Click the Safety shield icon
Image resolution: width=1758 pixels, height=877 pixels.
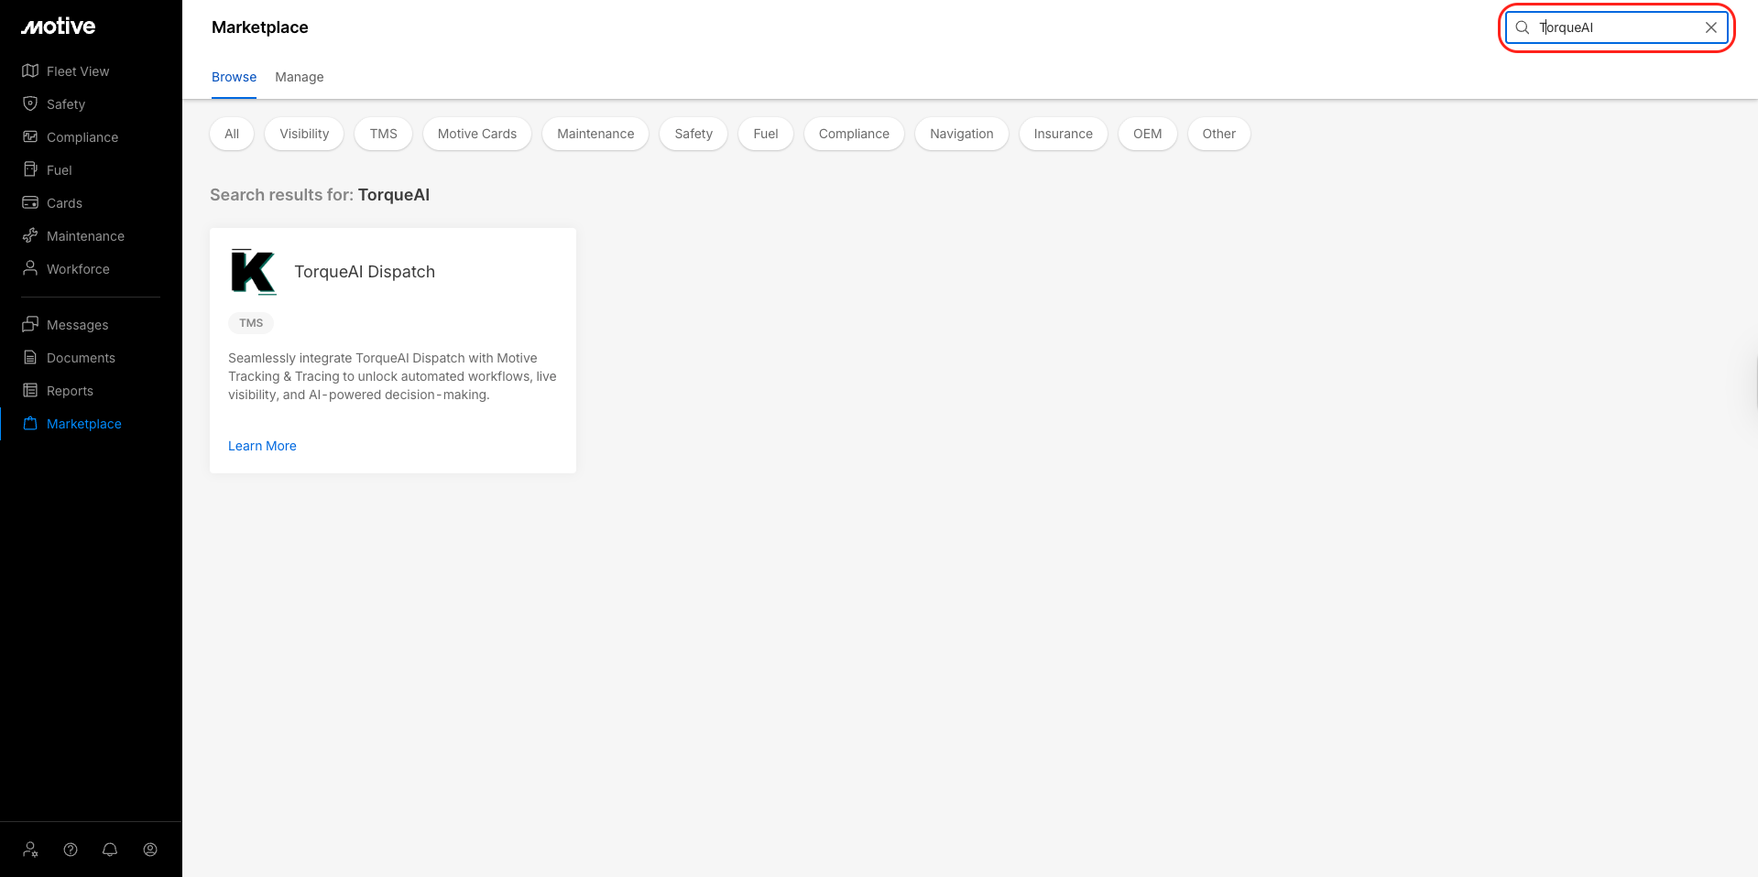[x=30, y=103]
